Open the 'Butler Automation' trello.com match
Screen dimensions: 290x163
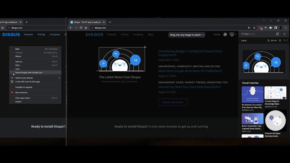click(x=252, y=122)
